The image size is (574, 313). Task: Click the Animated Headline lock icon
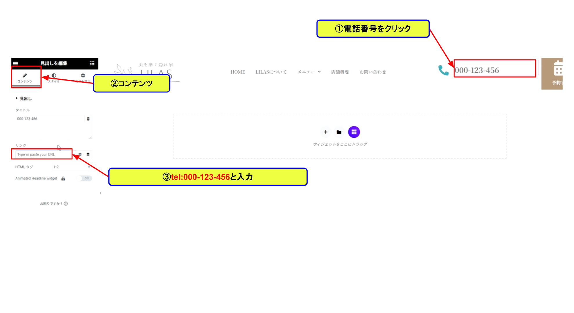tap(63, 179)
